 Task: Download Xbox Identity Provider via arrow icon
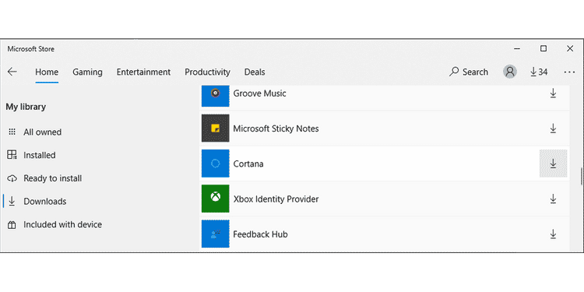coord(553,199)
